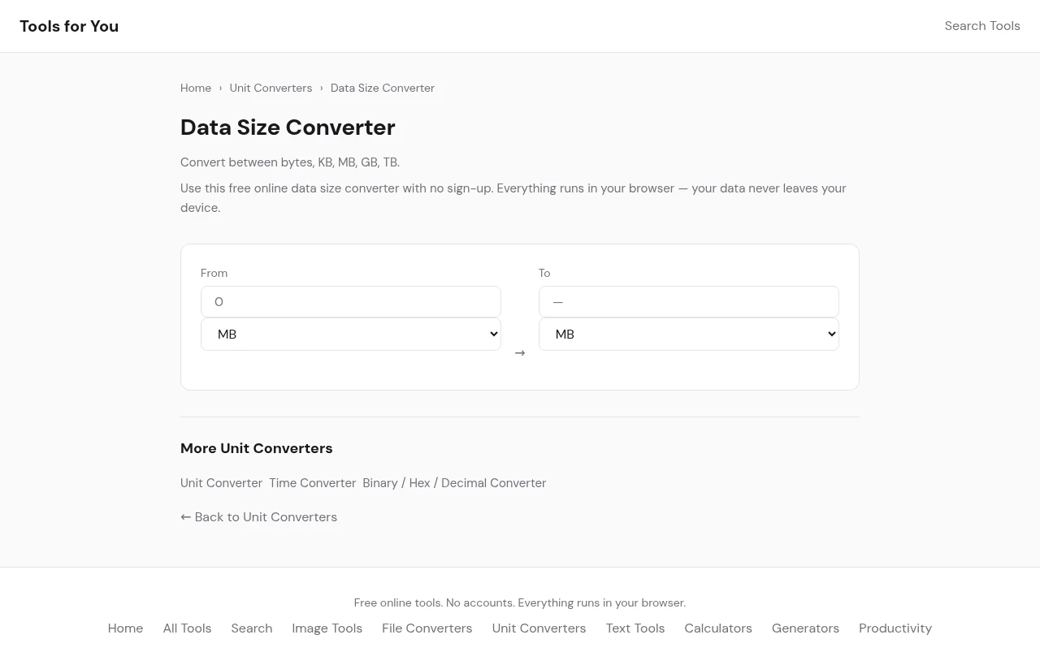
Task: Go back to Unit Converters
Action: (258, 517)
